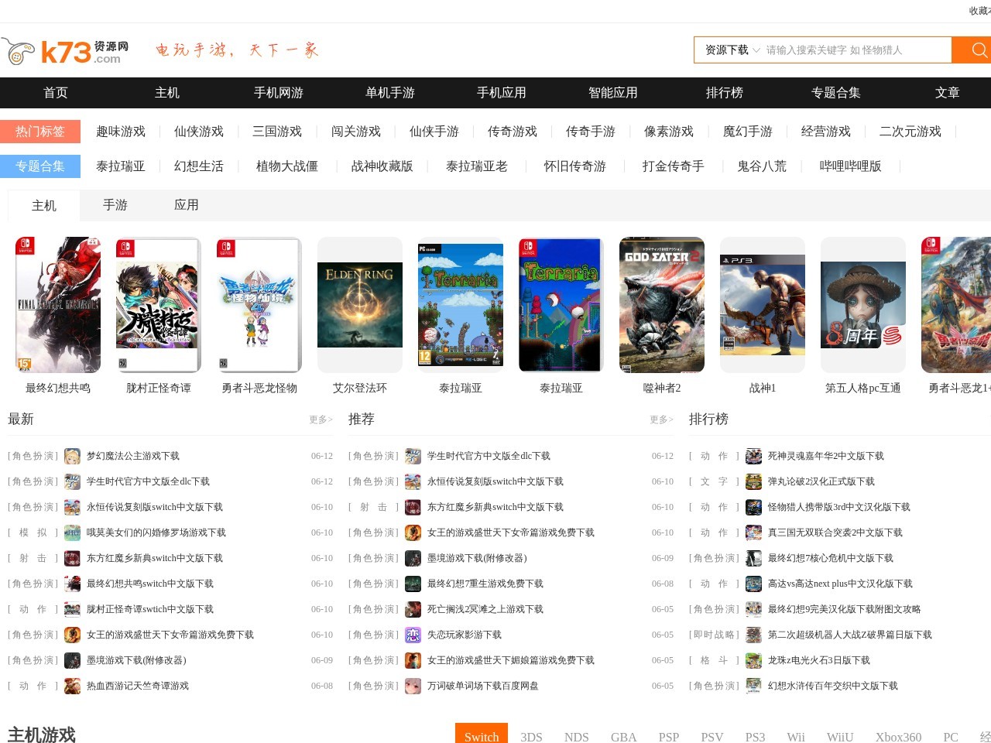991x743 pixels.
Task: Open the 艾尔登法环 cover thumbnail
Action: coord(360,305)
